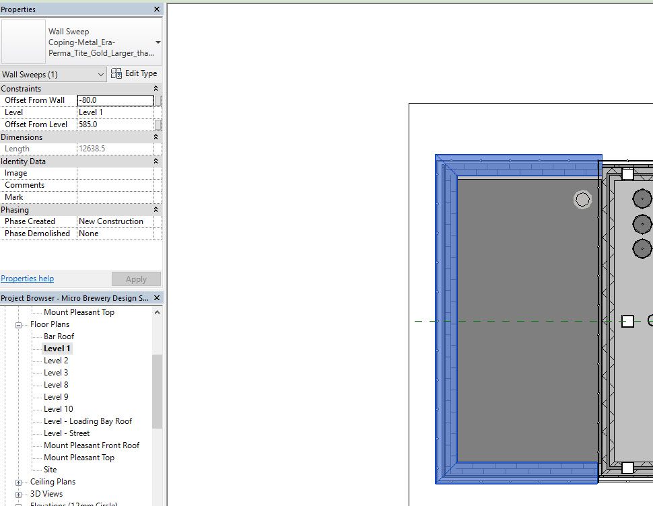The width and height of the screenshot is (653, 506).
Task: Open the Wall Sweep type selector dropdown
Action: (x=158, y=42)
